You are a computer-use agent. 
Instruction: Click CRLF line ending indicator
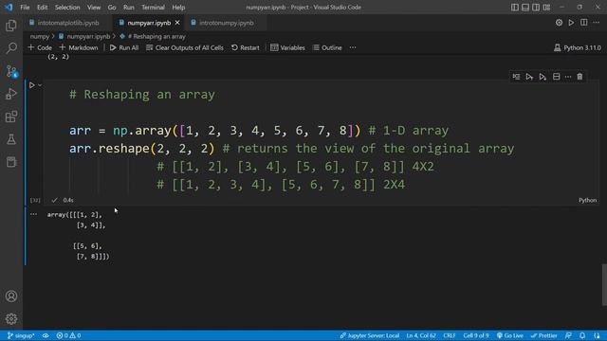(449, 335)
